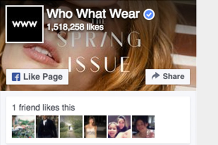
Task: Open the woman in white dress thumbnail
Action: pos(95,126)
